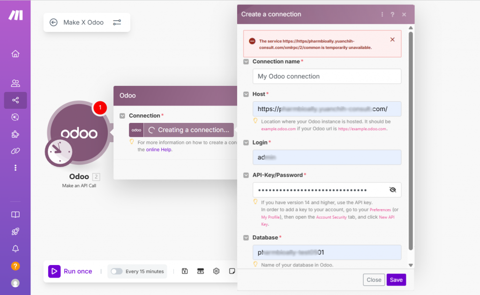Dismiss the service unavailable error message
The width and height of the screenshot is (480, 295).
(392, 39)
